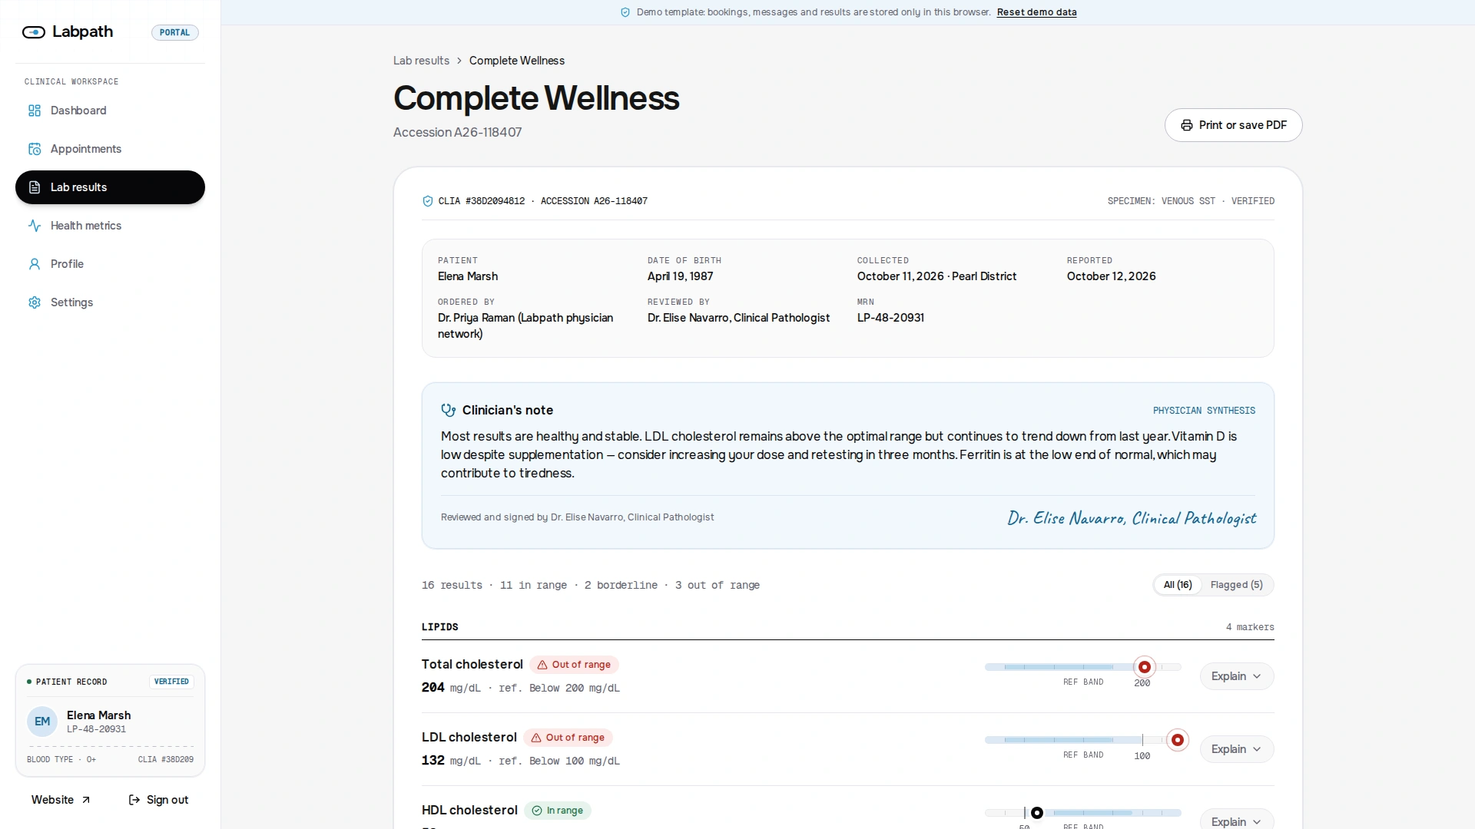Expand Explain for HDL cholesterol

pyautogui.click(x=1237, y=820)
